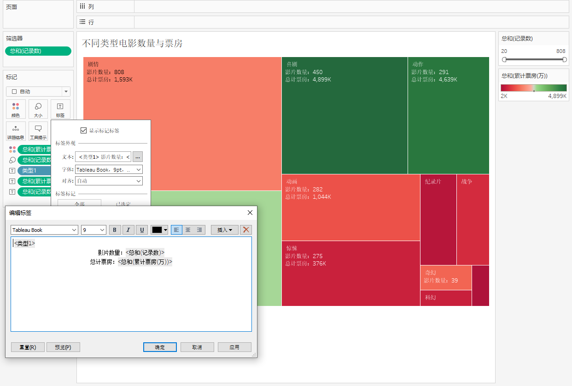Viewport: 572px width, 386px height.
Task: Select <总和(累计票房(万))> token in editor
Action: coord(145,262)
